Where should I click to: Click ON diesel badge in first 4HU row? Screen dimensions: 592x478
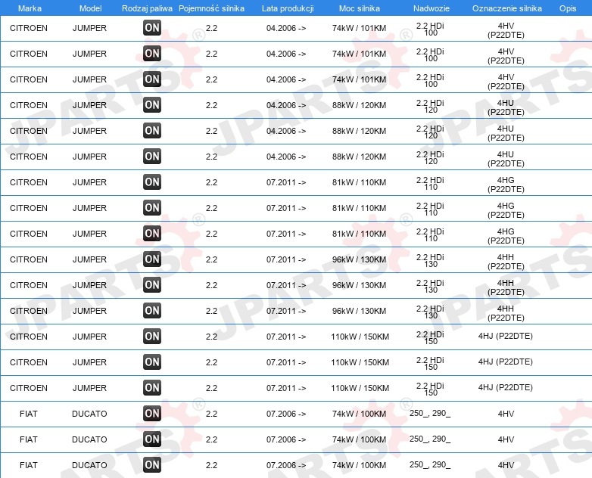pyautogui.click(x=152, y=104)
